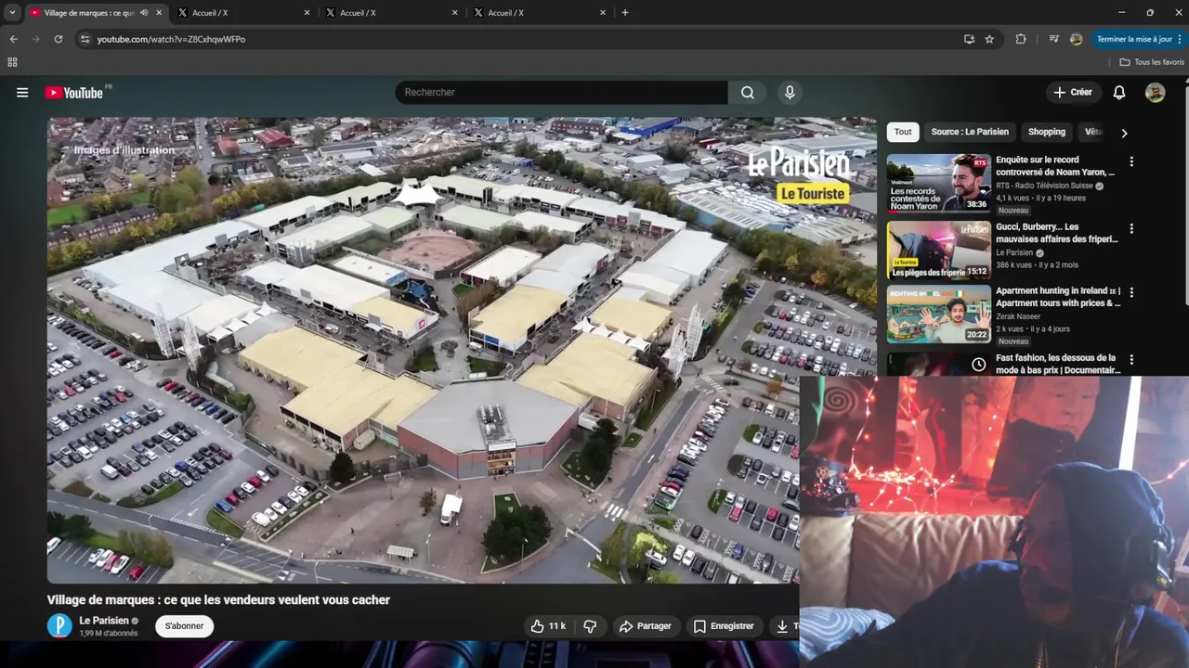Open the Enquête sur le record title
Image resolution: width=1189 pixels, height=668 pixels.
[1055, 166]
